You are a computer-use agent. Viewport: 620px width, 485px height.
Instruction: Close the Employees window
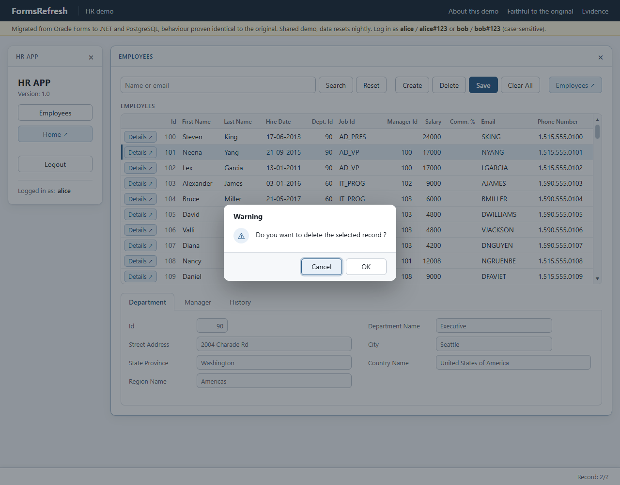click(x=601, y=57)
